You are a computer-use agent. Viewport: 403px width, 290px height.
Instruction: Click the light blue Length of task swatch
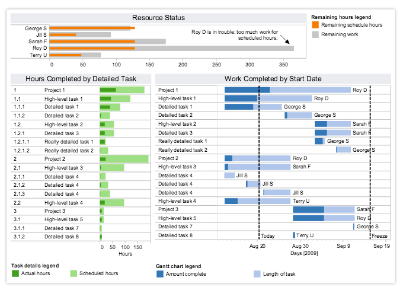pyautogui.click(x=257, y=274)
